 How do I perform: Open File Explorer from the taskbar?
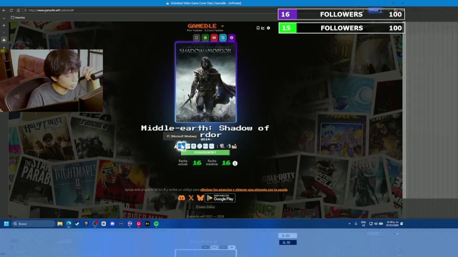coord(60,224)
